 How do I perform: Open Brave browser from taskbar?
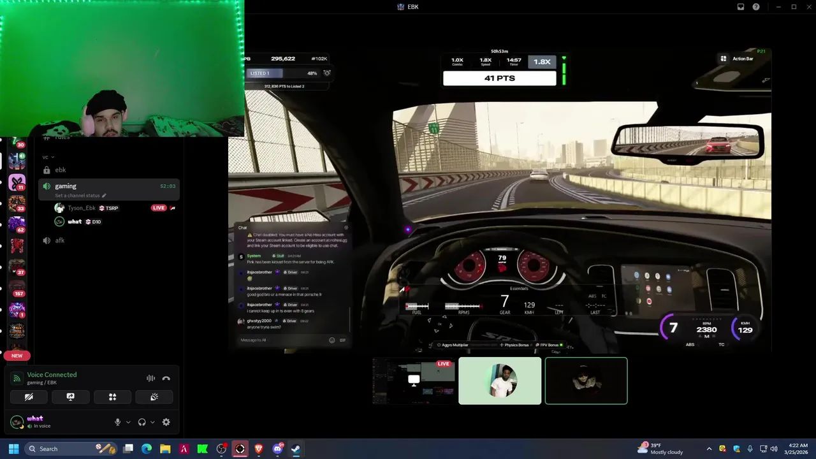click(259, 449)
